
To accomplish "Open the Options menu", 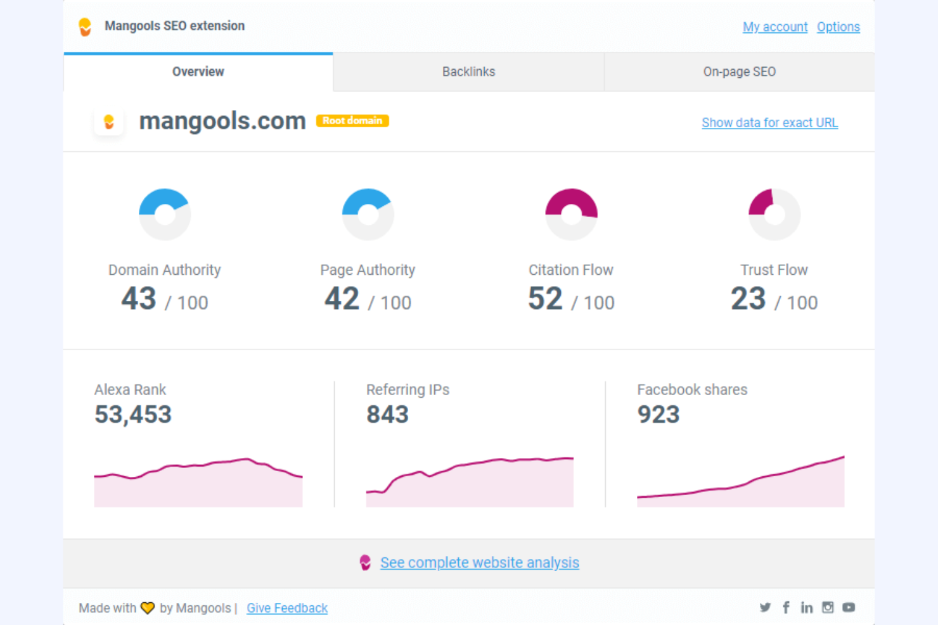I will [838, 27].
